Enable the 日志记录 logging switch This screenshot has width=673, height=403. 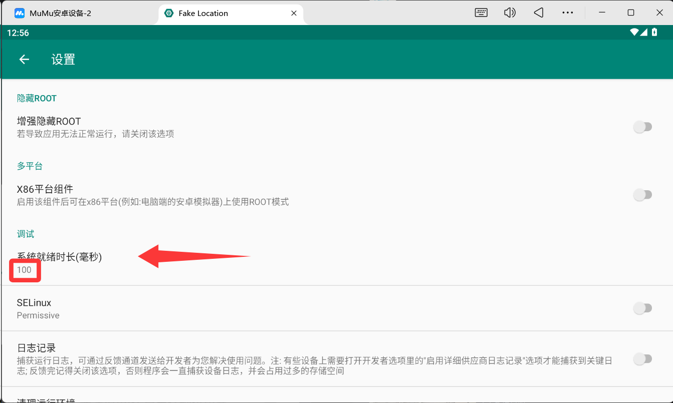(x=642, y=359)
